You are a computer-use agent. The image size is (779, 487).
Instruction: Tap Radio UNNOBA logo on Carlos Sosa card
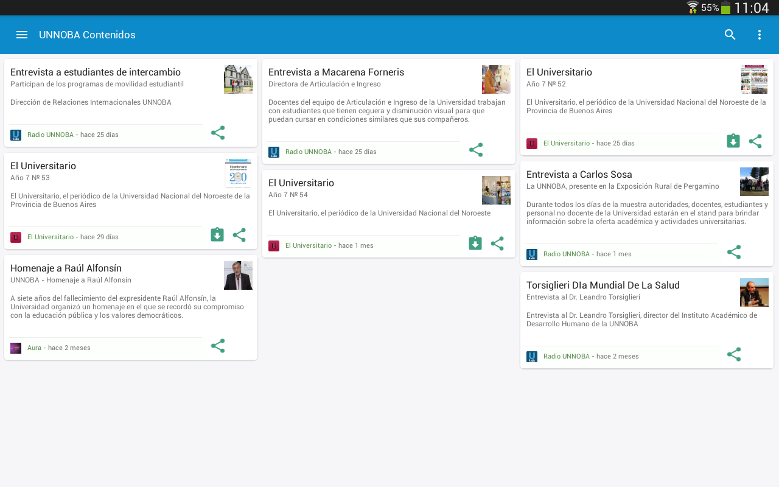532,254
